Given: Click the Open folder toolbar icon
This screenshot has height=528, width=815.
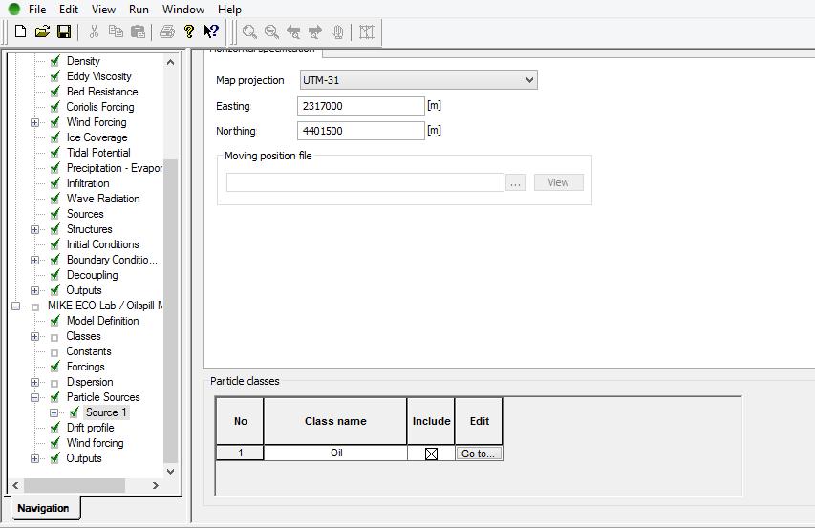Looking at the screenshot, I should click(x=42, y=32).
